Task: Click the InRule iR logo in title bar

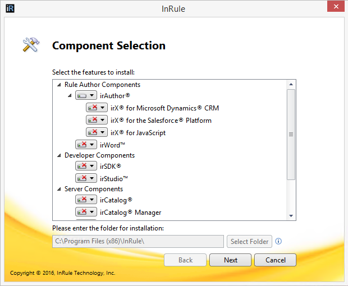Action: click(10, 8)
